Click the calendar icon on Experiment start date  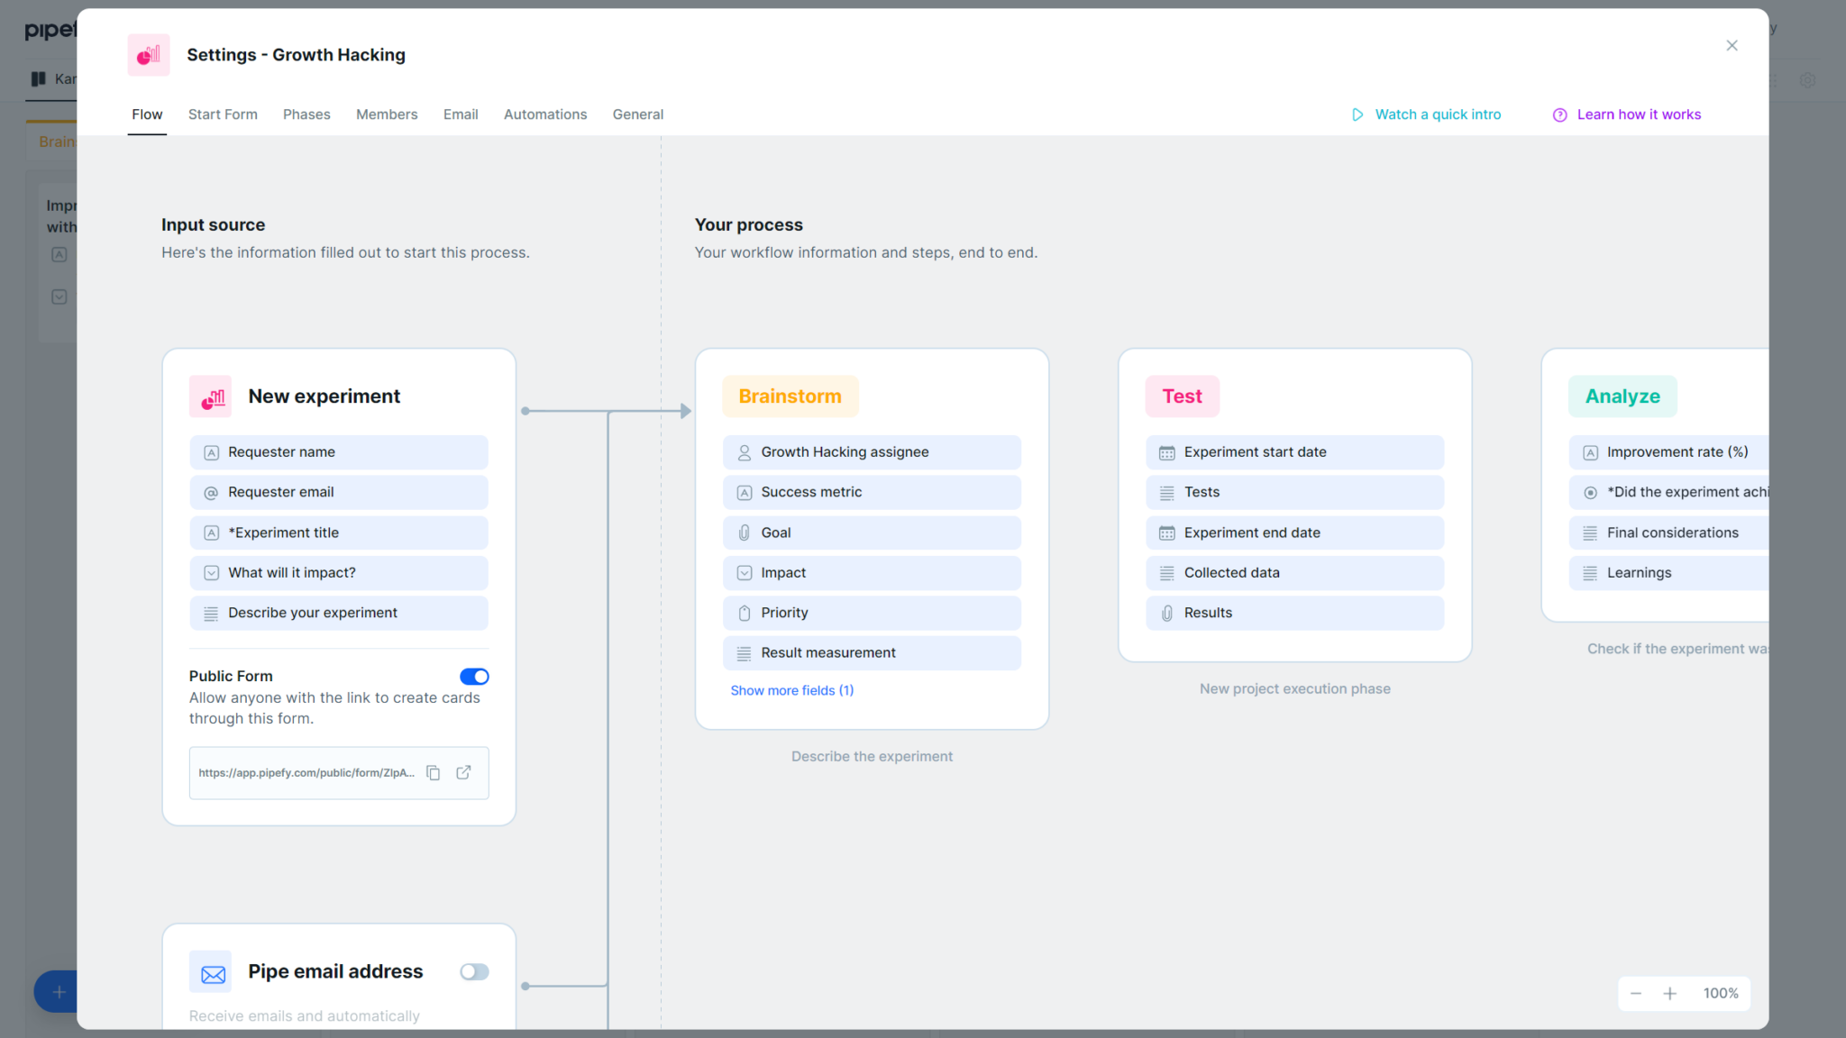(x=1166, y=451)
